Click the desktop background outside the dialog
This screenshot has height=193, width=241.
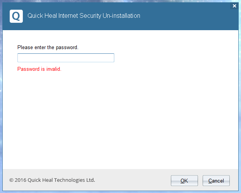[x=116, y=1]
